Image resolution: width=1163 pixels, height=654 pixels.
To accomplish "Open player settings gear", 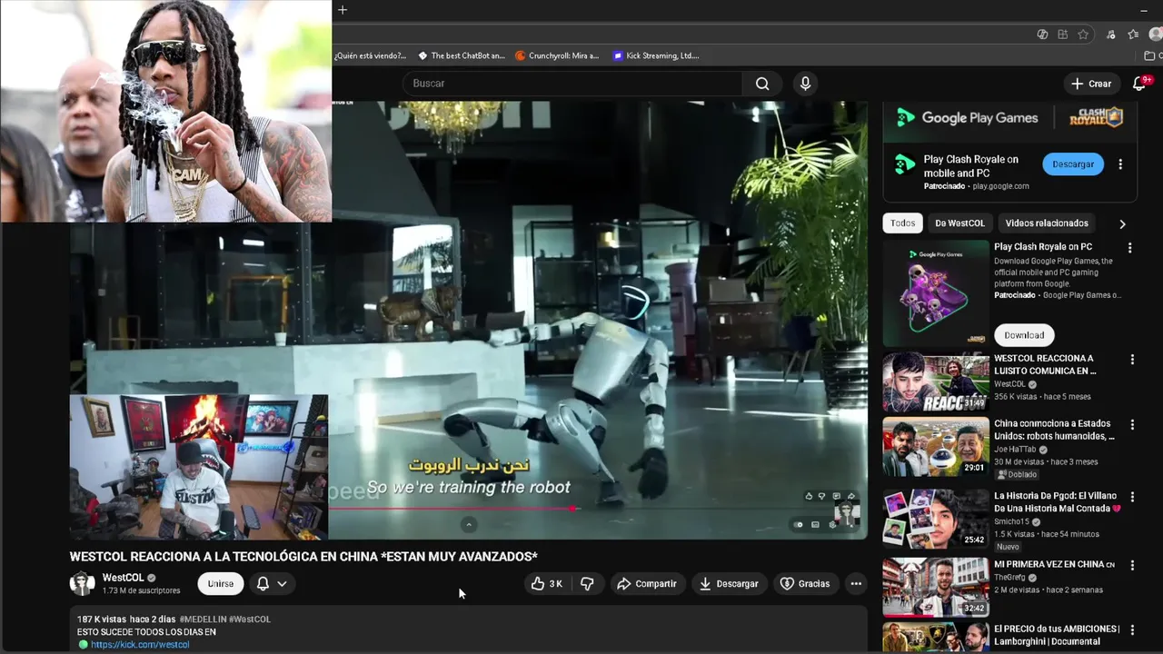I will pos(832,525).
